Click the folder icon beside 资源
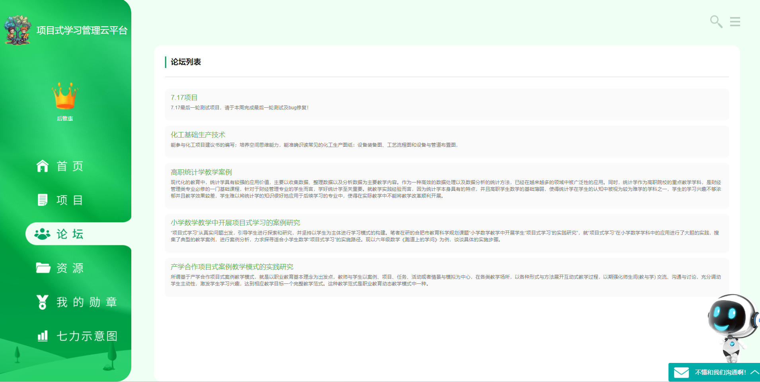 pos(43,268)
